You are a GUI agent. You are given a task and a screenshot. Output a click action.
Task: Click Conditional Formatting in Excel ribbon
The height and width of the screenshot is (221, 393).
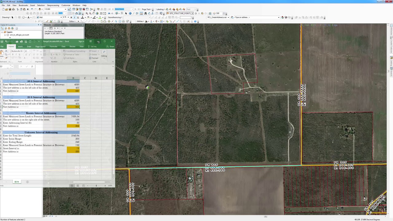coord(74,51)
